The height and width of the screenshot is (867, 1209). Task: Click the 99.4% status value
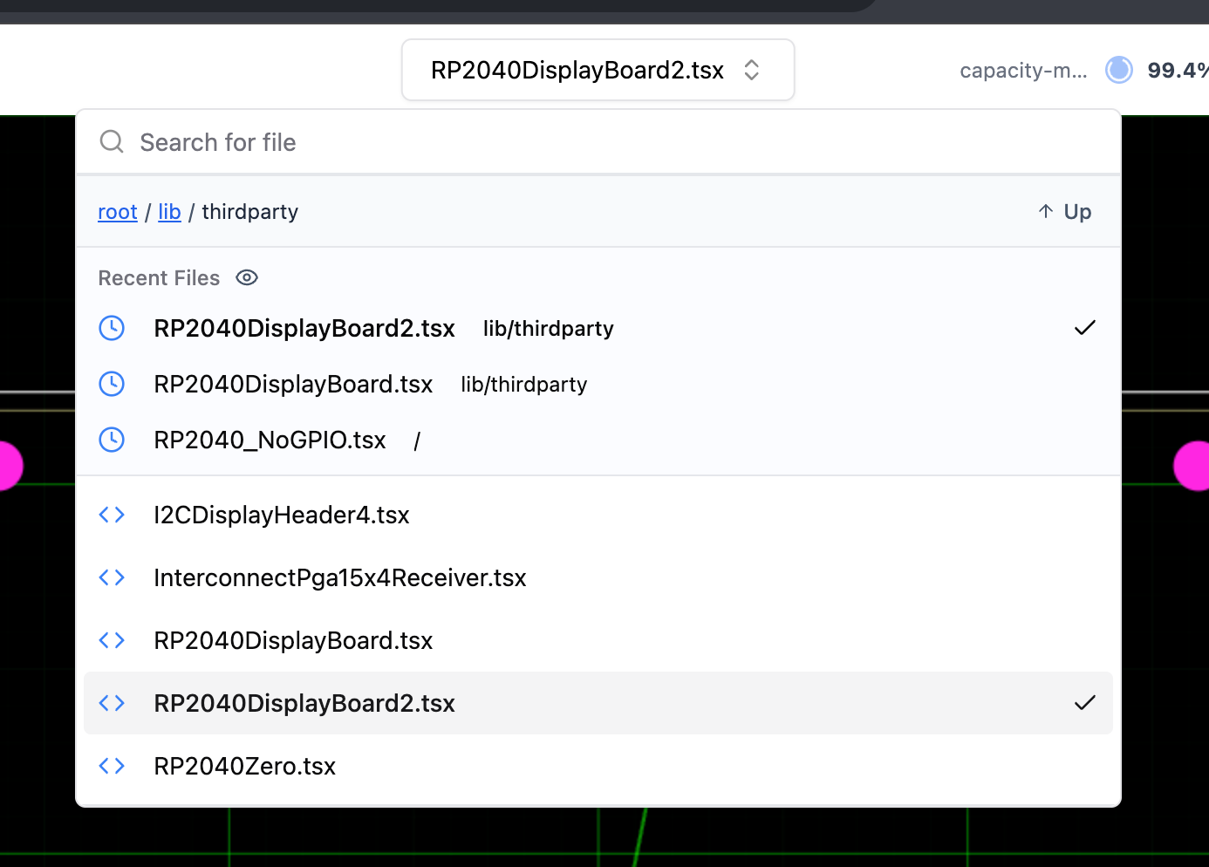point(1178,70)
